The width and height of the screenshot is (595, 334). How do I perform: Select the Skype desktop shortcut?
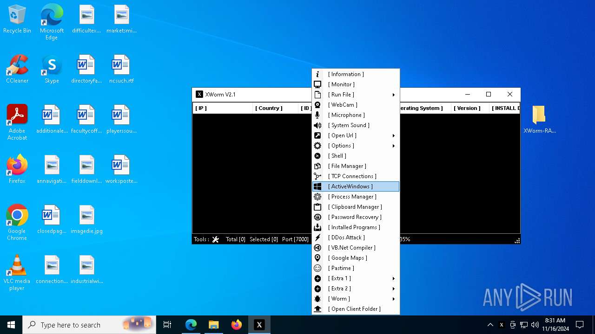point(52,70)
